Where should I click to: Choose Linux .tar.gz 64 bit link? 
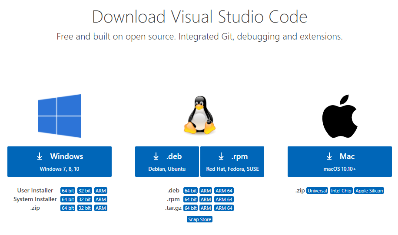tap(190, 208)
